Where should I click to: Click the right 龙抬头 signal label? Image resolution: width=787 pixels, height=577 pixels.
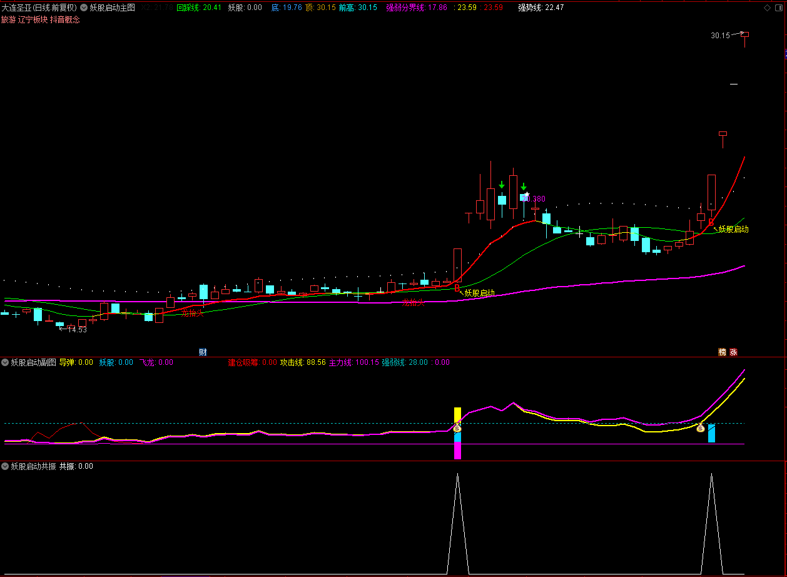tap(413, 302)
